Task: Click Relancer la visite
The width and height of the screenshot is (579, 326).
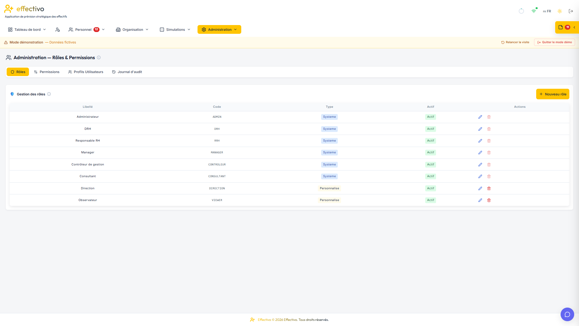Action: (x=515, y=42)
